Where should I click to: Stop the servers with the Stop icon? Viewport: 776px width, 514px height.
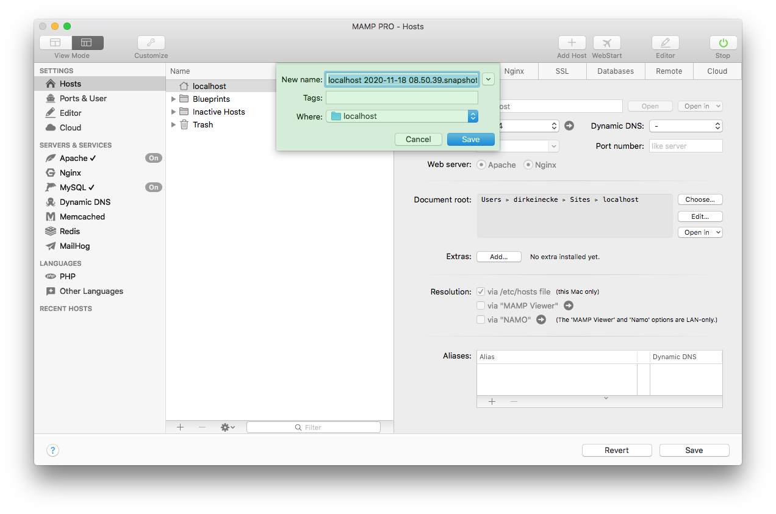coord(722,43)
